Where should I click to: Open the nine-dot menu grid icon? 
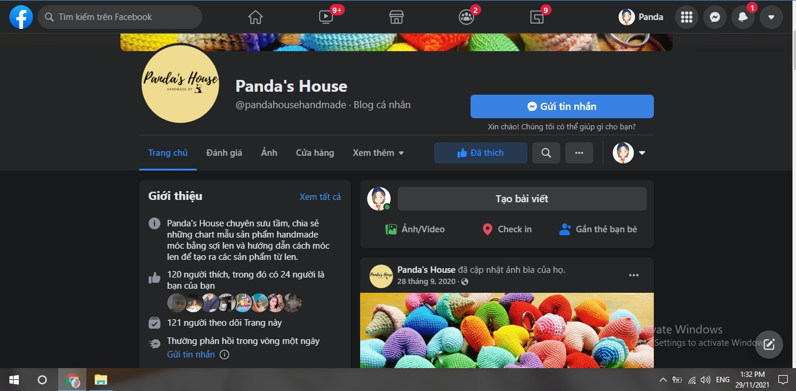[686, 17]
